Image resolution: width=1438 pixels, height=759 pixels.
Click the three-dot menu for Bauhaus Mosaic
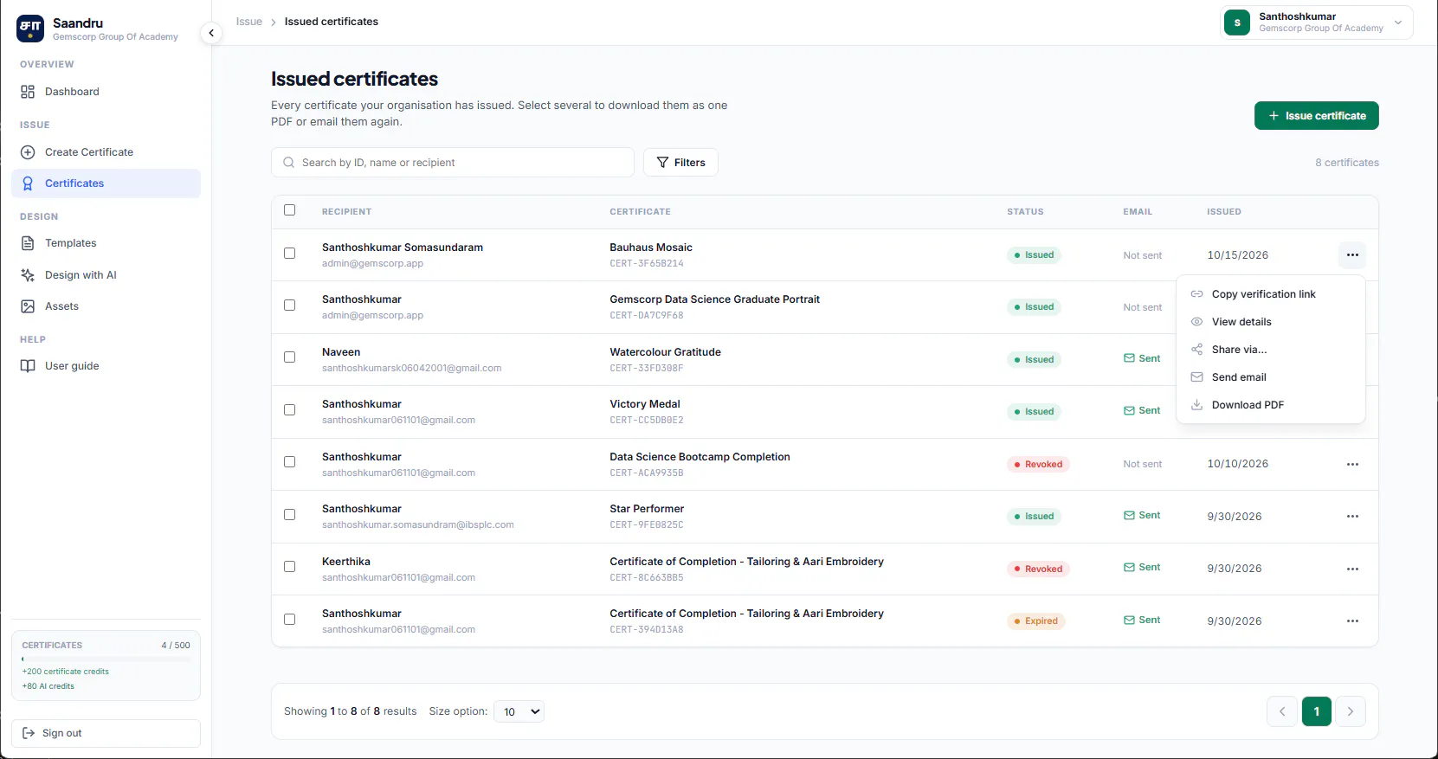tap(1352, 254)
